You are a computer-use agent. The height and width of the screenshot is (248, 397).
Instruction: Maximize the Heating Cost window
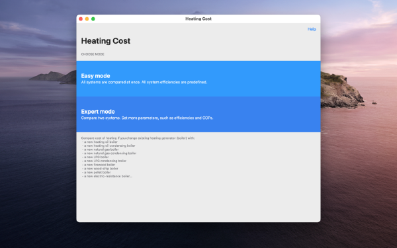click(x=93, y=19)
